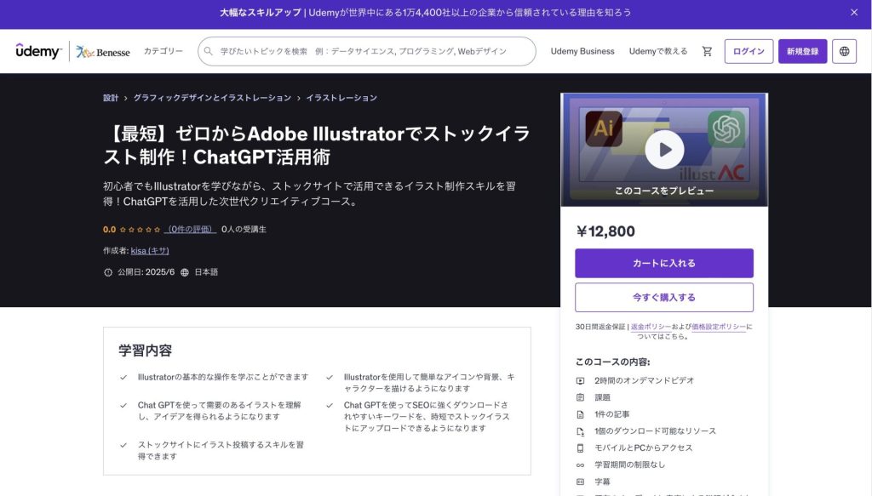Screen dimensions: 872x496
Task: Go to 設計 breadcrumb
Action: [111, 98]
